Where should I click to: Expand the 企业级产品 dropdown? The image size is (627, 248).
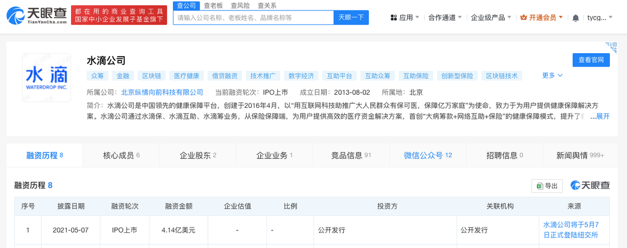click(x=509, y=17)
